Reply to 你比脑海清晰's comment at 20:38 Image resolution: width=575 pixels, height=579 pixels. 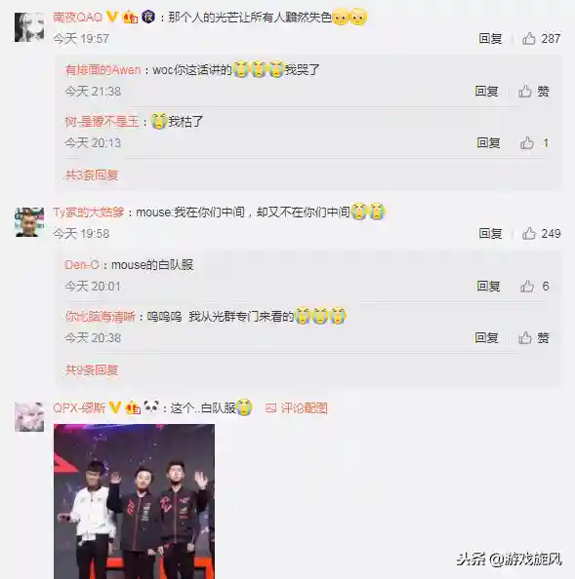click(486, 338)
